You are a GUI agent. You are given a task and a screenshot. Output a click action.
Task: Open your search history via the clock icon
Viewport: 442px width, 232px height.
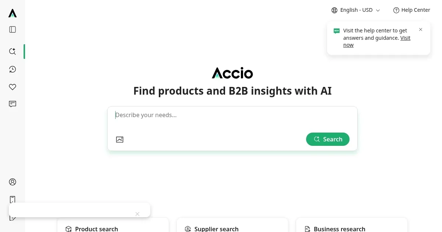tap(12, 69)
